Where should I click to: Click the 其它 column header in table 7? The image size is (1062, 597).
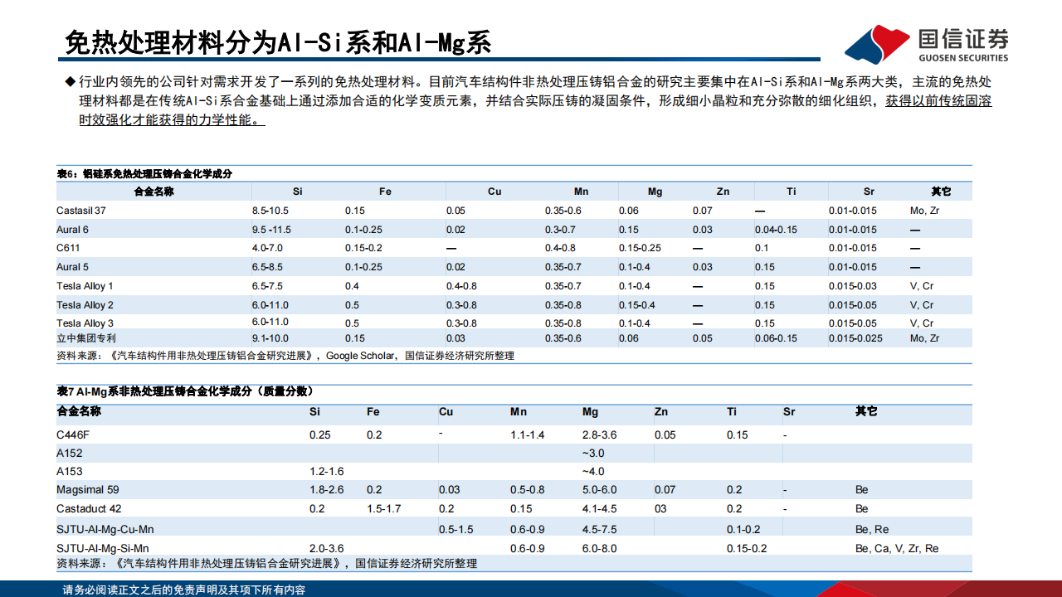tap(866, 411)
